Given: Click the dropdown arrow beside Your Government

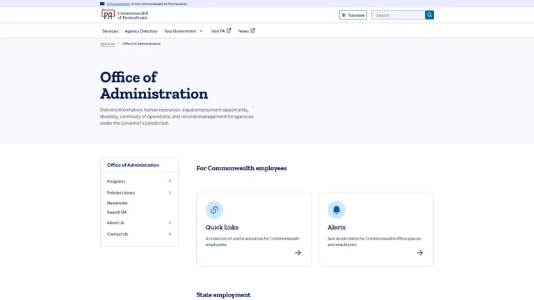Looking at the screenshot, I should pyautogui.click(x=201, y=31).
